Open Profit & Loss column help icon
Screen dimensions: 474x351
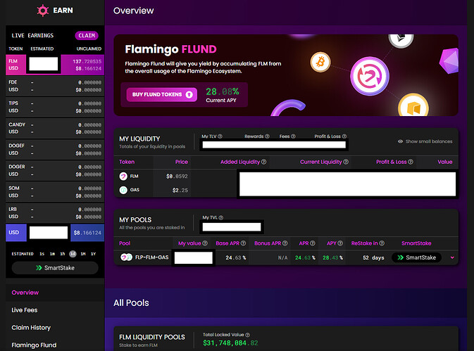click(411, 162)
